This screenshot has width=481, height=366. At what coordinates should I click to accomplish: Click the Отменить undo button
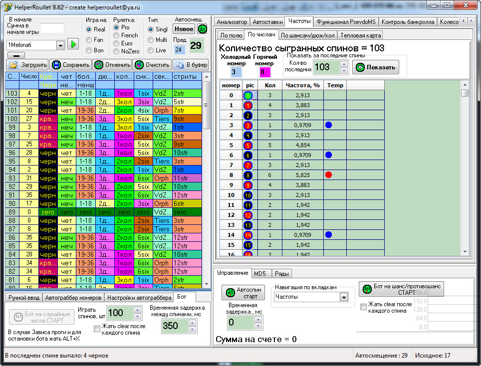pos(112,65)
